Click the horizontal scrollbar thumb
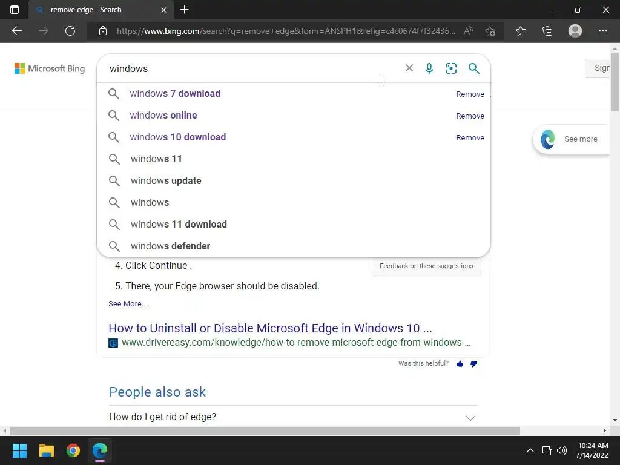 click(265, 430)
